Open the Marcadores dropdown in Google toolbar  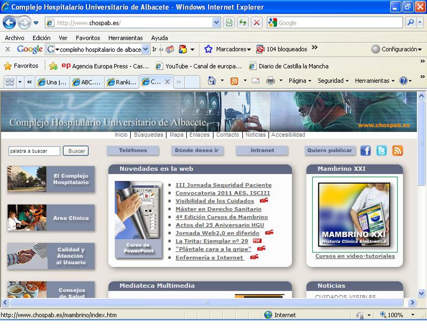[233, 49]
